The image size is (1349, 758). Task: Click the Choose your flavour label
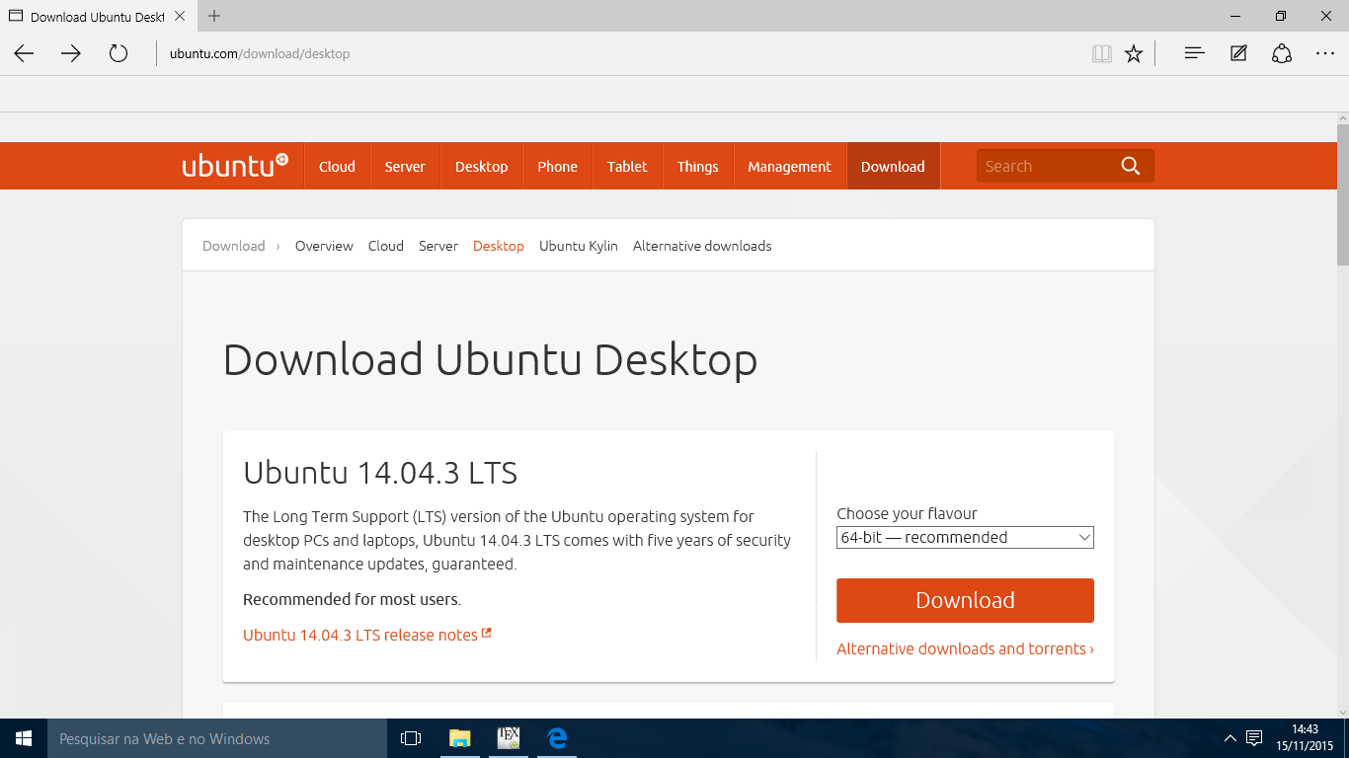coord(907,513)
